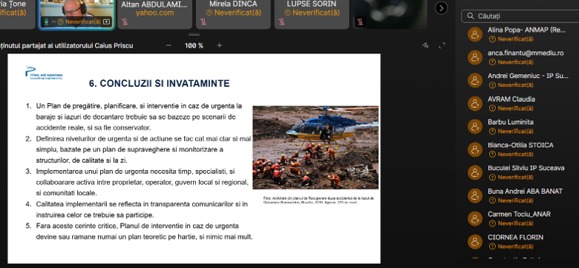Click Neverificat(ă) status under AVRAM Claudia
This screenshot has width=579, height=268.
511,108
